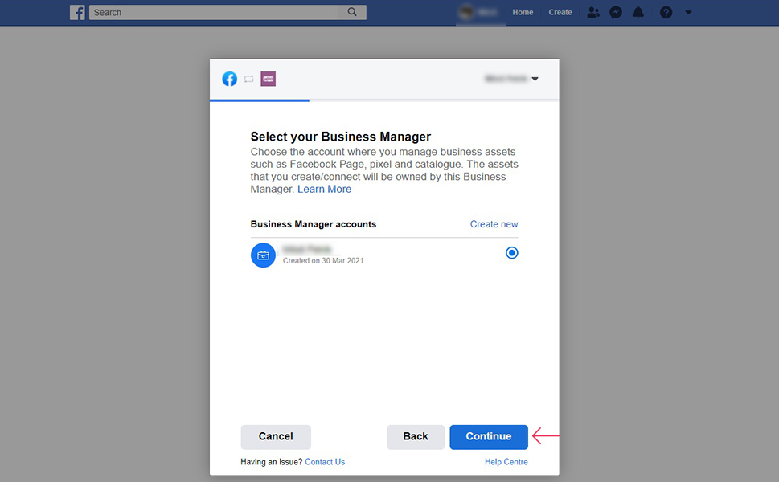Click the Continue button
Image resolution: width=779 pixels, height=482 pixels.
tap(488, 437)
